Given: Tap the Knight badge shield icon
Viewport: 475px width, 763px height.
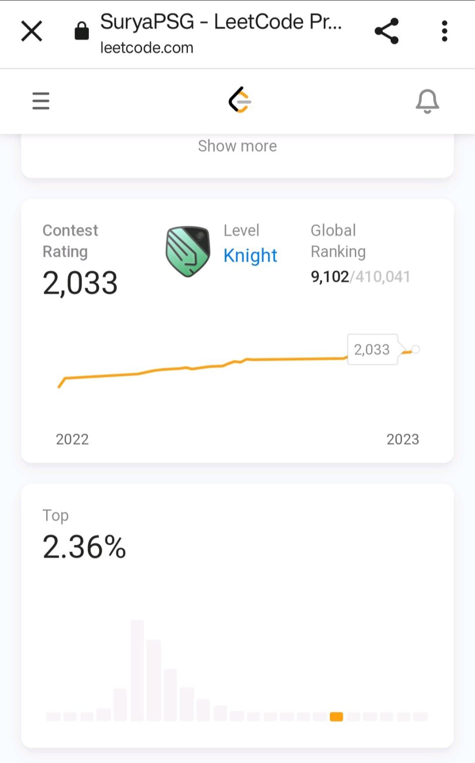Looking at the screenshot, I should [x=188, y=251].
